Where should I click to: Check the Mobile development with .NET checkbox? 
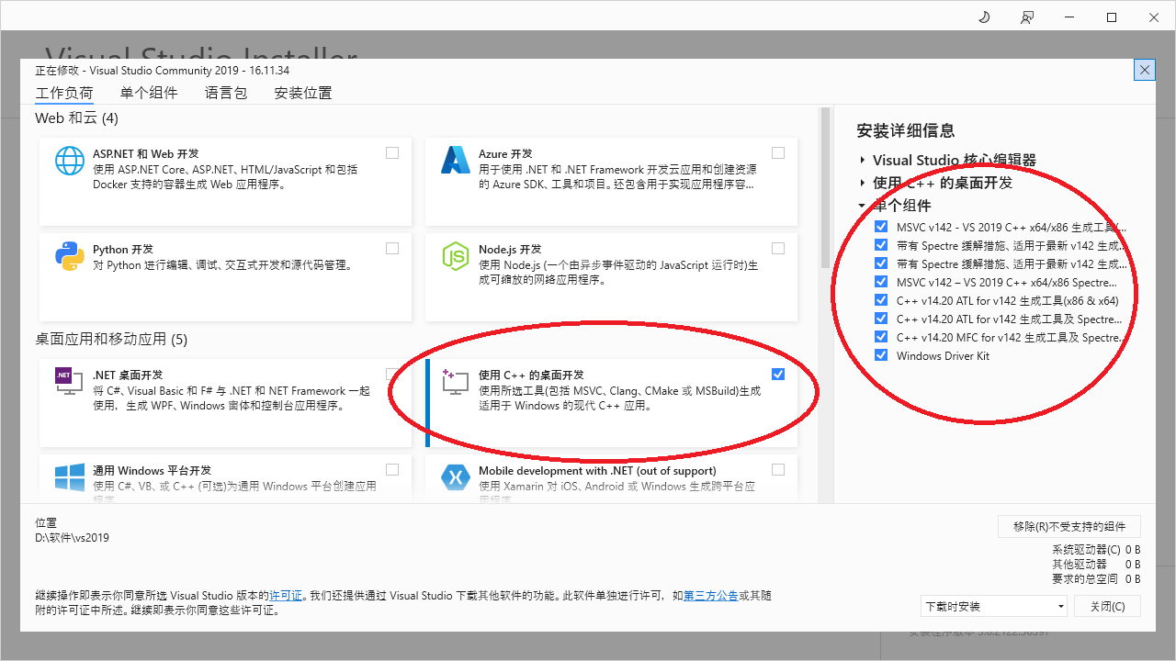pos(778,469)
